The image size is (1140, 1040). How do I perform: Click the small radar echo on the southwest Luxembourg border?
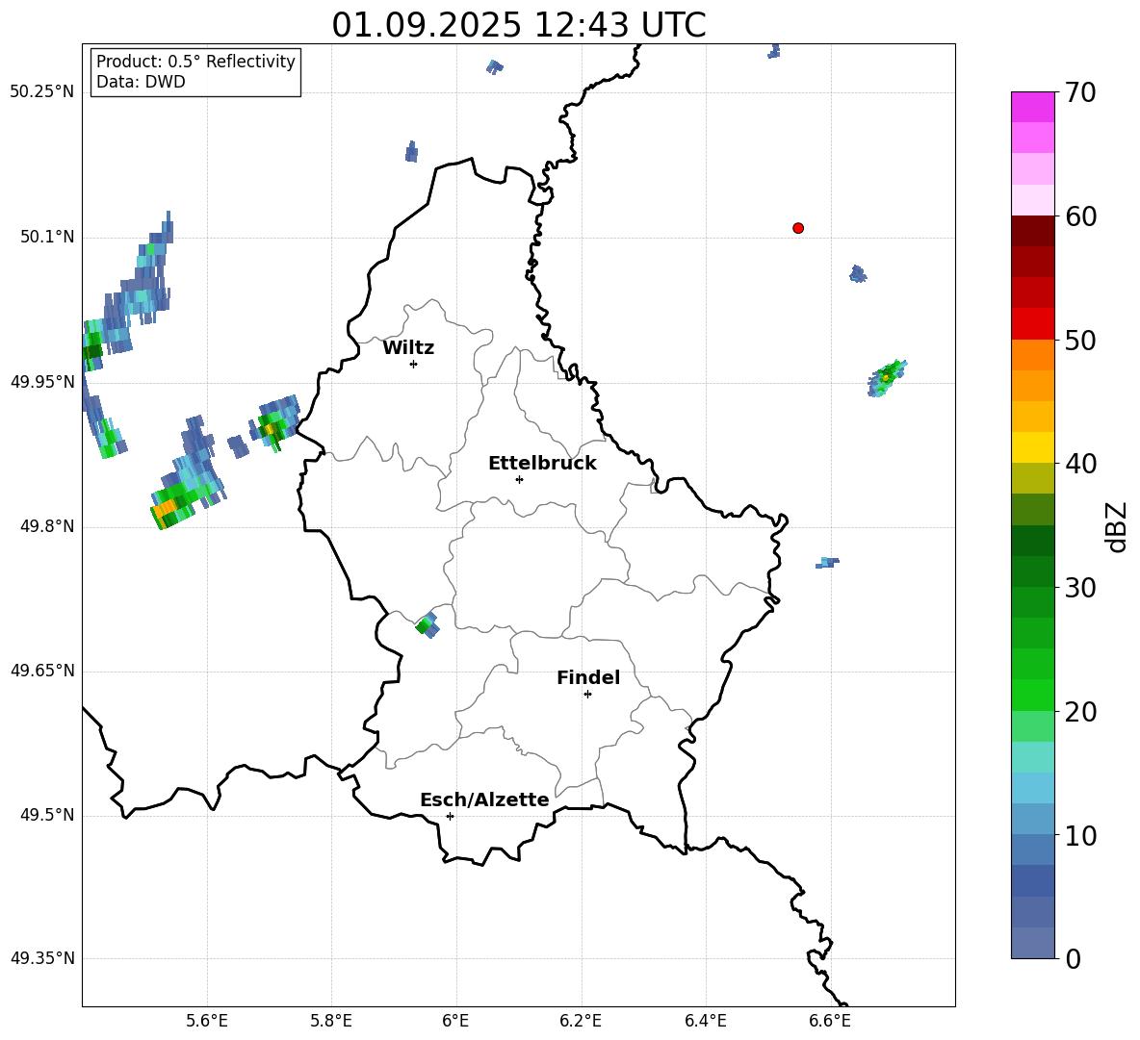(x=427, y=624)
